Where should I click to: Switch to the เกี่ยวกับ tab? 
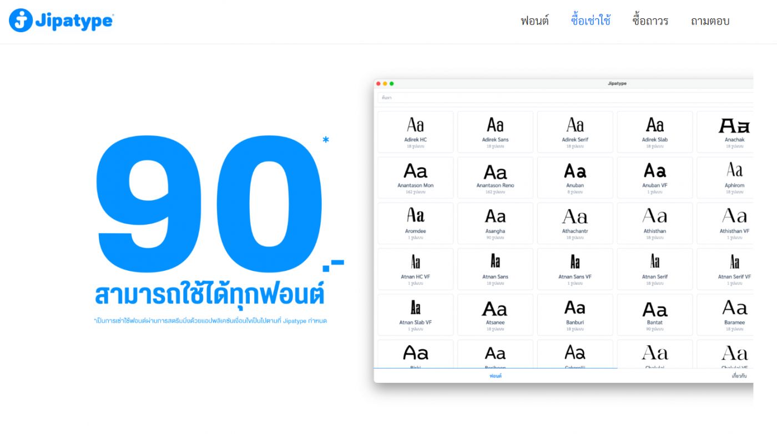739,376
